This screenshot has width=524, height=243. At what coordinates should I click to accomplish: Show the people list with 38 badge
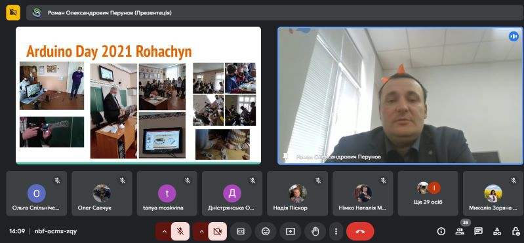tap(460, 231)
